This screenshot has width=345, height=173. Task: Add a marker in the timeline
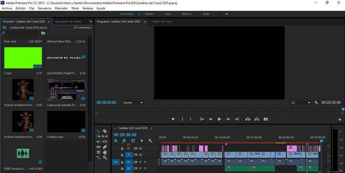click(x=142, y=141)
